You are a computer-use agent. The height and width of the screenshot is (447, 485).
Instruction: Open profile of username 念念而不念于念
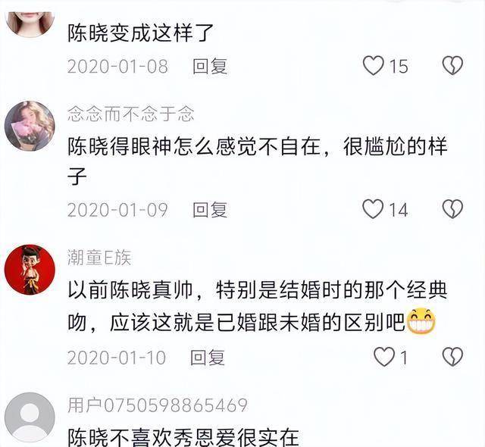(131, 114)
